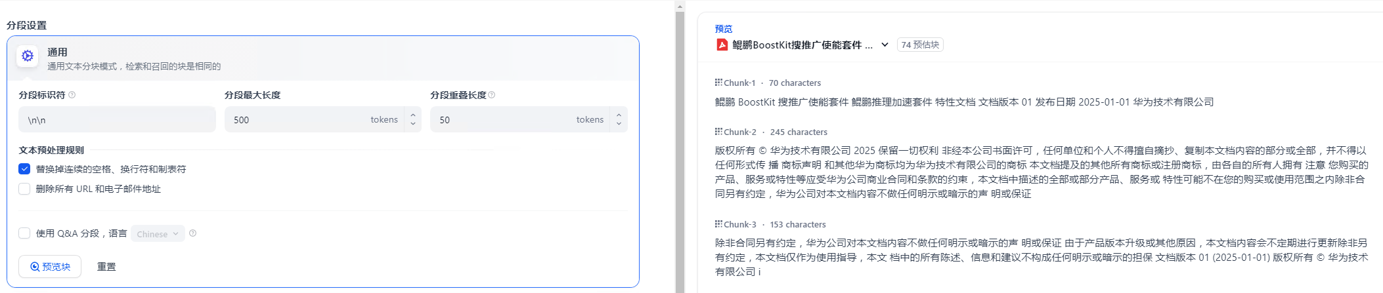Screen dimensions: 1383x293
Task: Click the 预览 label
Action: tap(724, 29)
